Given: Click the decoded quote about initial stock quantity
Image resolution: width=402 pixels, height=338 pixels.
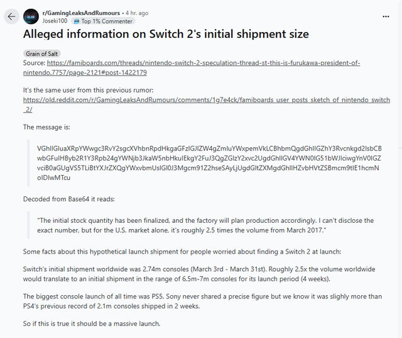Looking at the screenshot, I should point(205,225).
